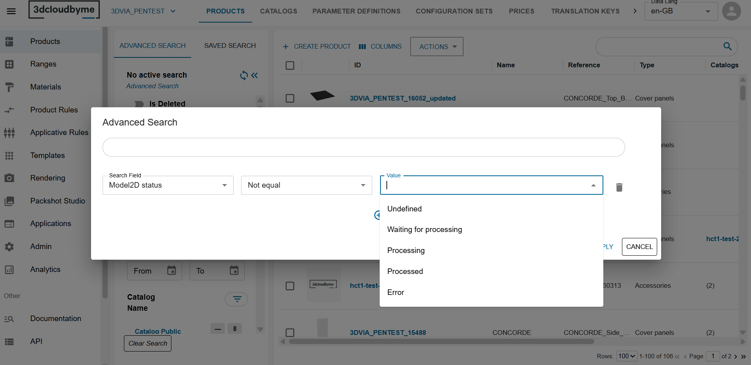Check the hct1-test row checkbox
The image size is (751, 365).
[x=290, y=286]
